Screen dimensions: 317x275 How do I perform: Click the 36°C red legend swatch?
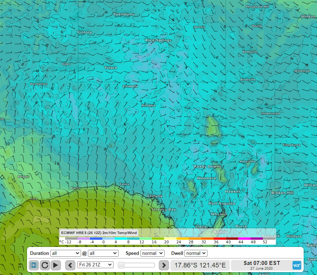[219, 238]
